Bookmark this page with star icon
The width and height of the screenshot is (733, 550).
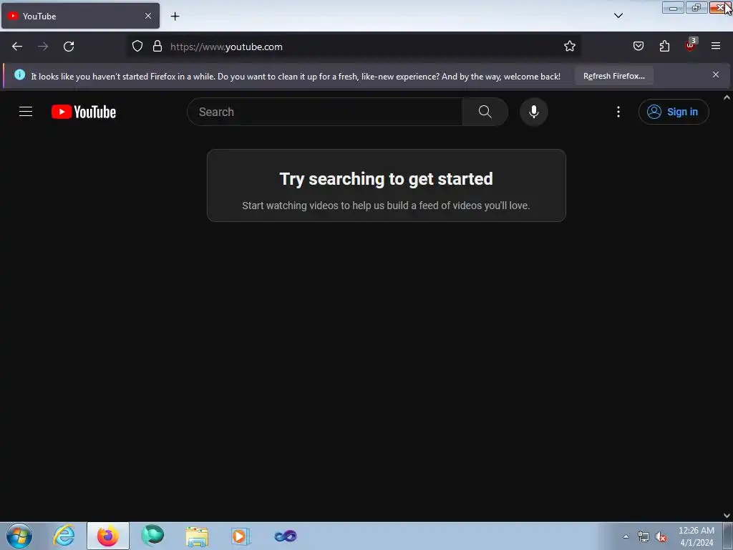click(x=569, y=47)
